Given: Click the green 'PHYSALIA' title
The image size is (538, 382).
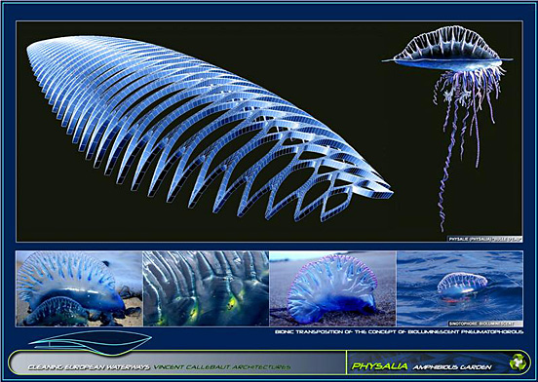Looking at the screenshot, I should [x=379, y=366].
